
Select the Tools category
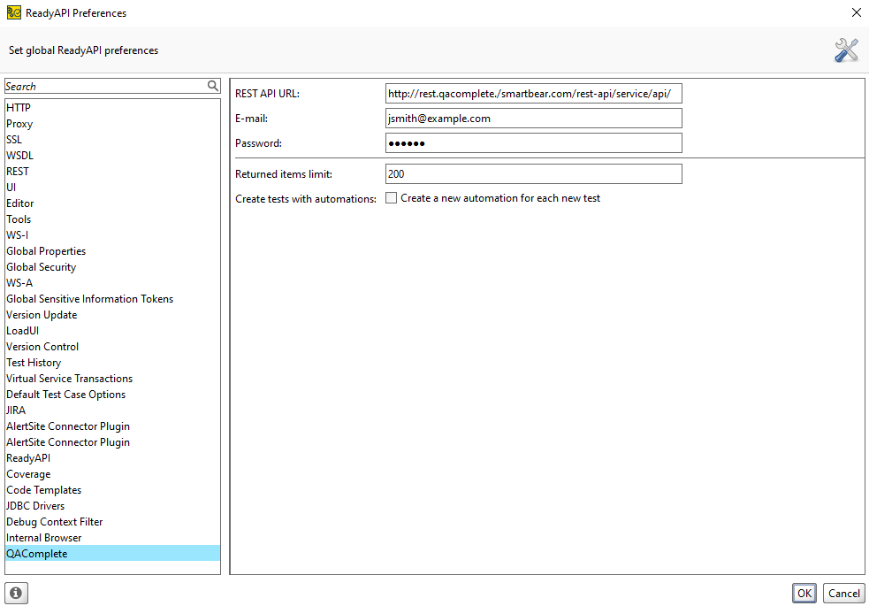coord(112,219)
